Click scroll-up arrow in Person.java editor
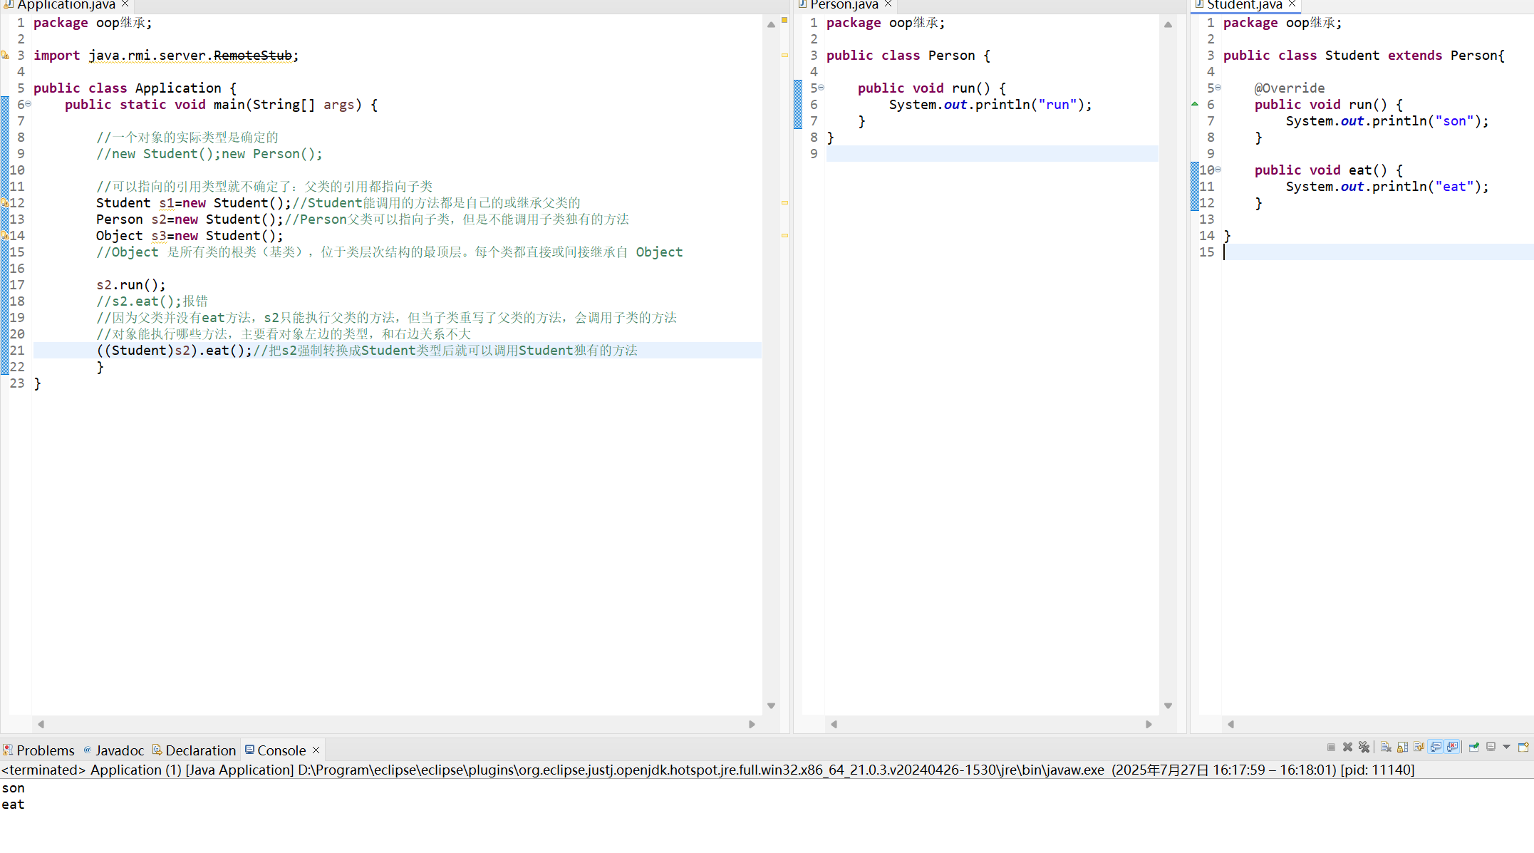 [x=1168, y=24]
